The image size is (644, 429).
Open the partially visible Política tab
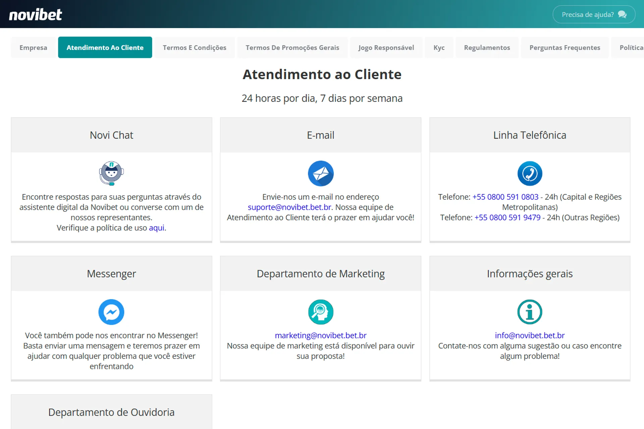click(x=628, y=47)
